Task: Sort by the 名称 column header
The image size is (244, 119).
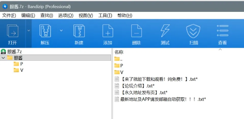Action: pyautogui.click(x=119, y=52)
